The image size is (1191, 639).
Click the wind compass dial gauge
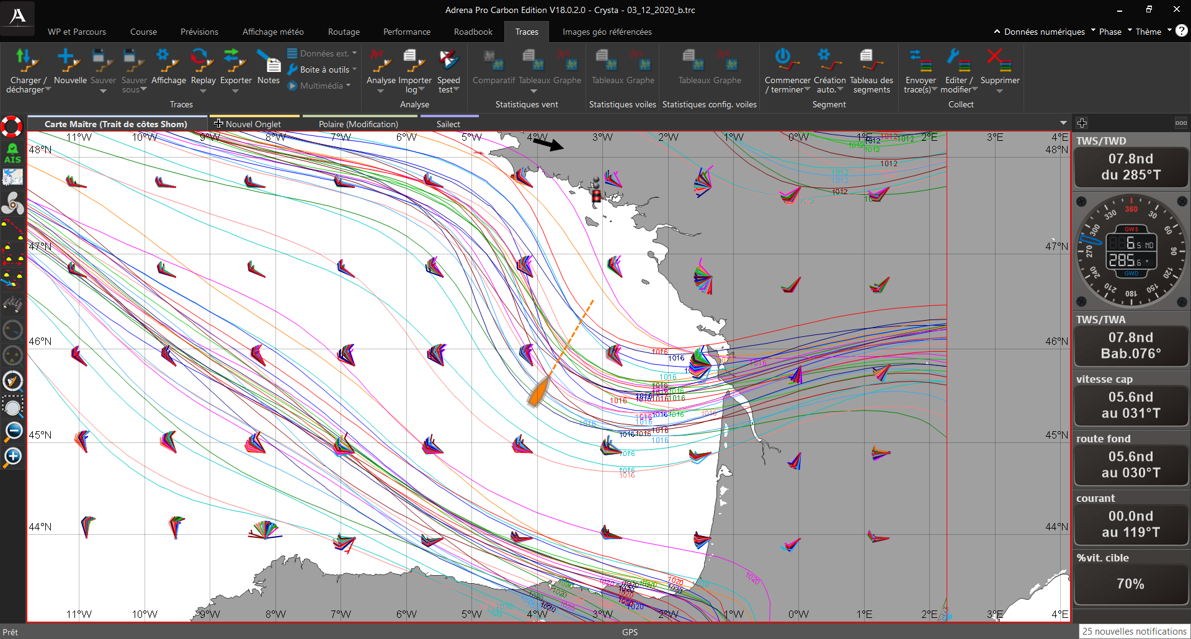pos(1131,251)
